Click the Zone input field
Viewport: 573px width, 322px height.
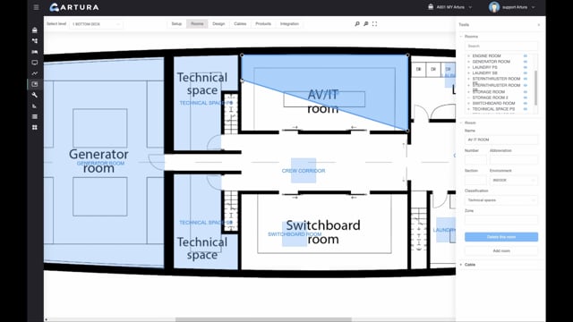click(501, 220)
